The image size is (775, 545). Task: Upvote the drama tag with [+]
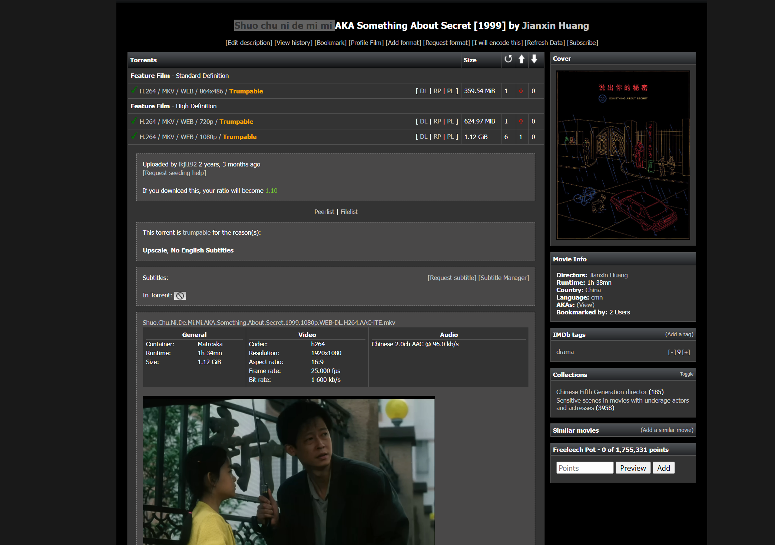click(x=686, y=351)
